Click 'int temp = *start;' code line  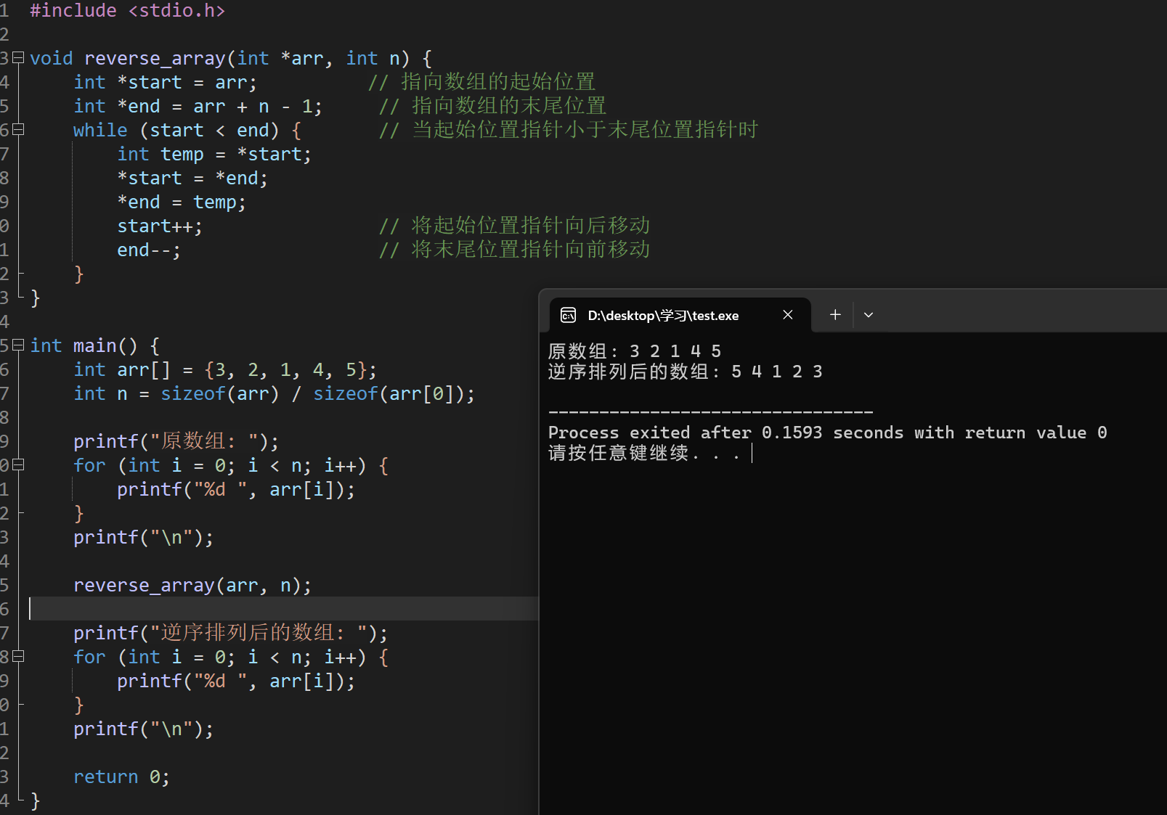(x=214, y=154)
